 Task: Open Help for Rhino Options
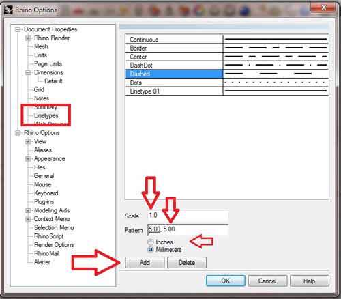310,281
